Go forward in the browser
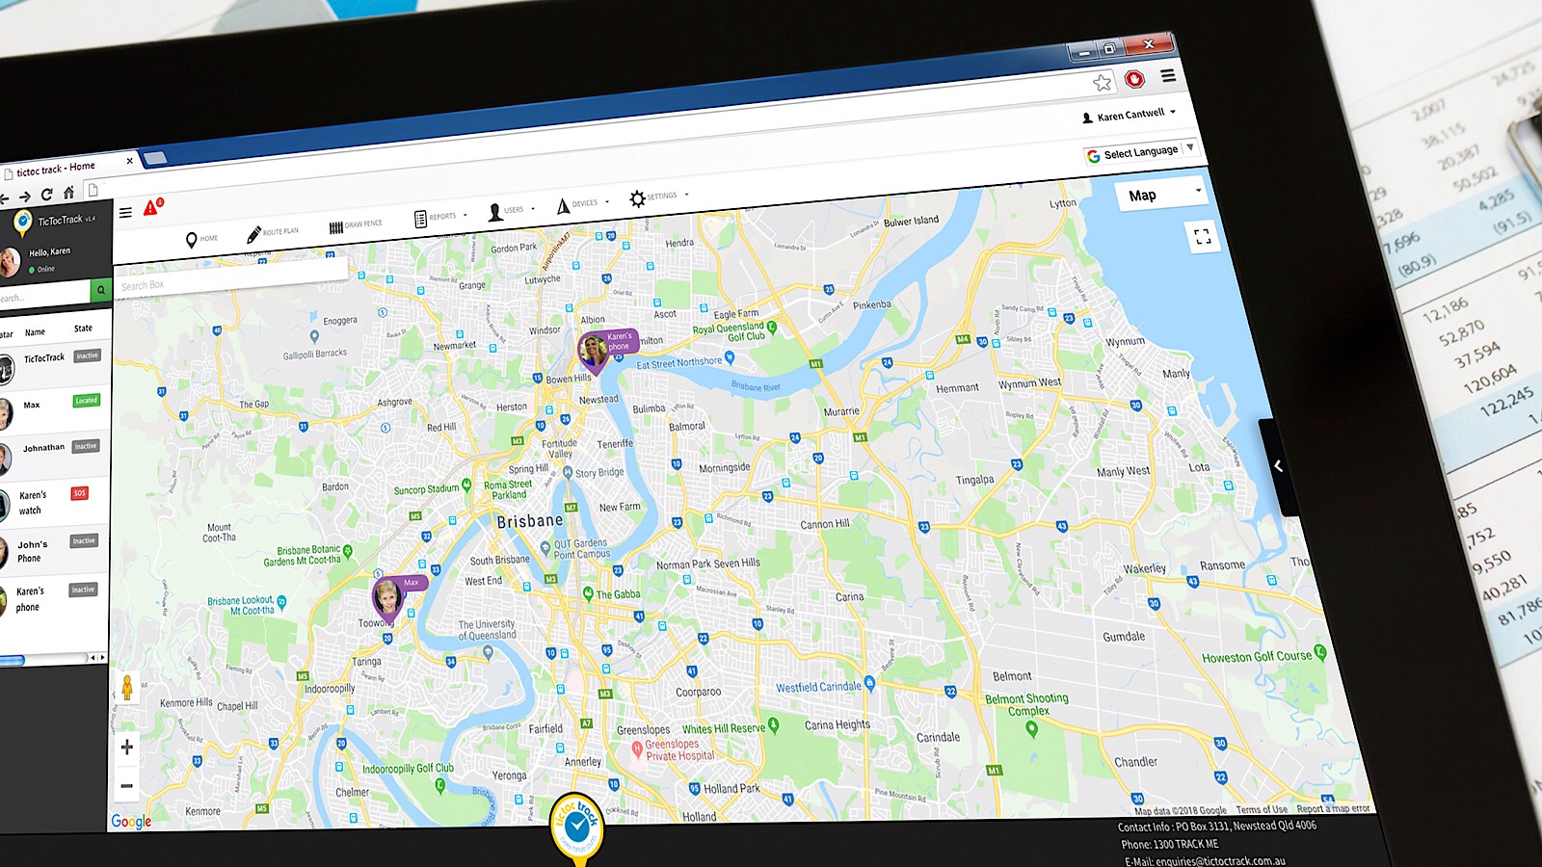The width and height of the screenshot is (1542, 867). [25, 197]
